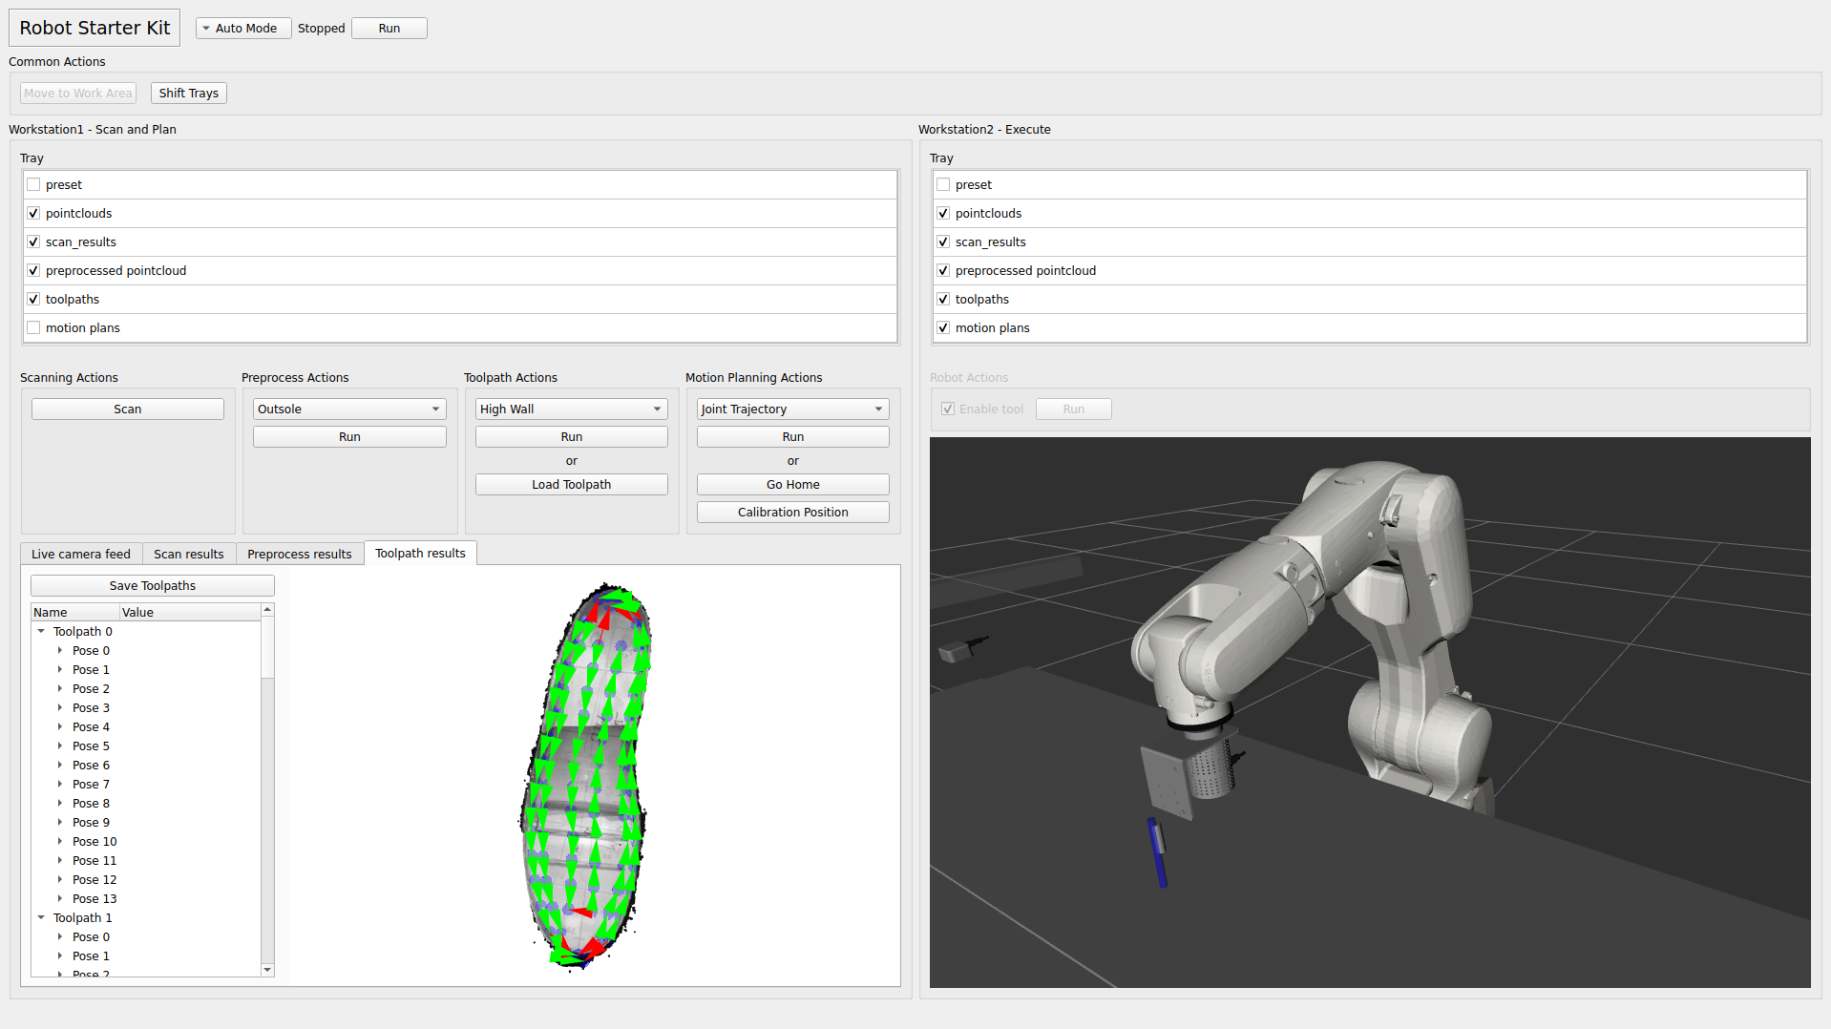
Task: Open the Outsole preprocess preset dropdown
Action: point(348,409)
